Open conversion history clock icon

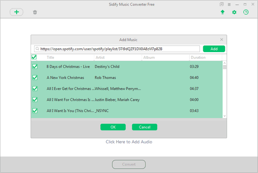tap(246, 12)
